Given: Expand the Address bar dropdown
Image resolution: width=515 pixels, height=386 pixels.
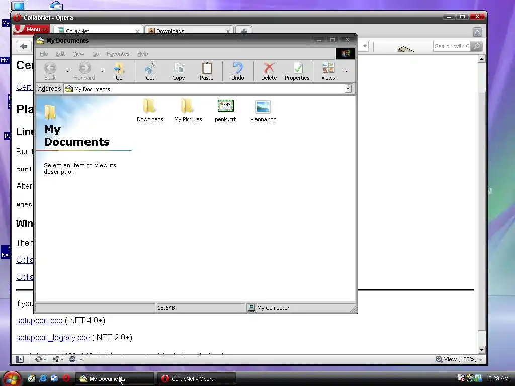Looking at the screenshot, I should coord(348,89).
